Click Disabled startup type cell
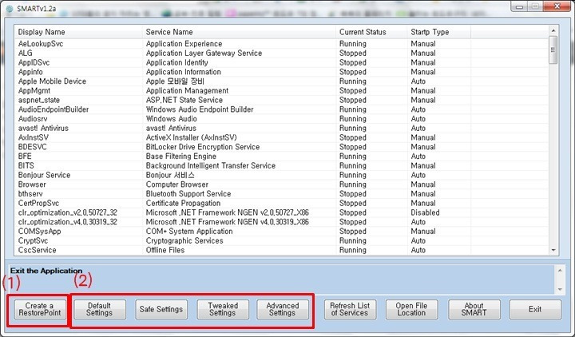The width and height of the screenshot is (575, 337). point(425,212)
